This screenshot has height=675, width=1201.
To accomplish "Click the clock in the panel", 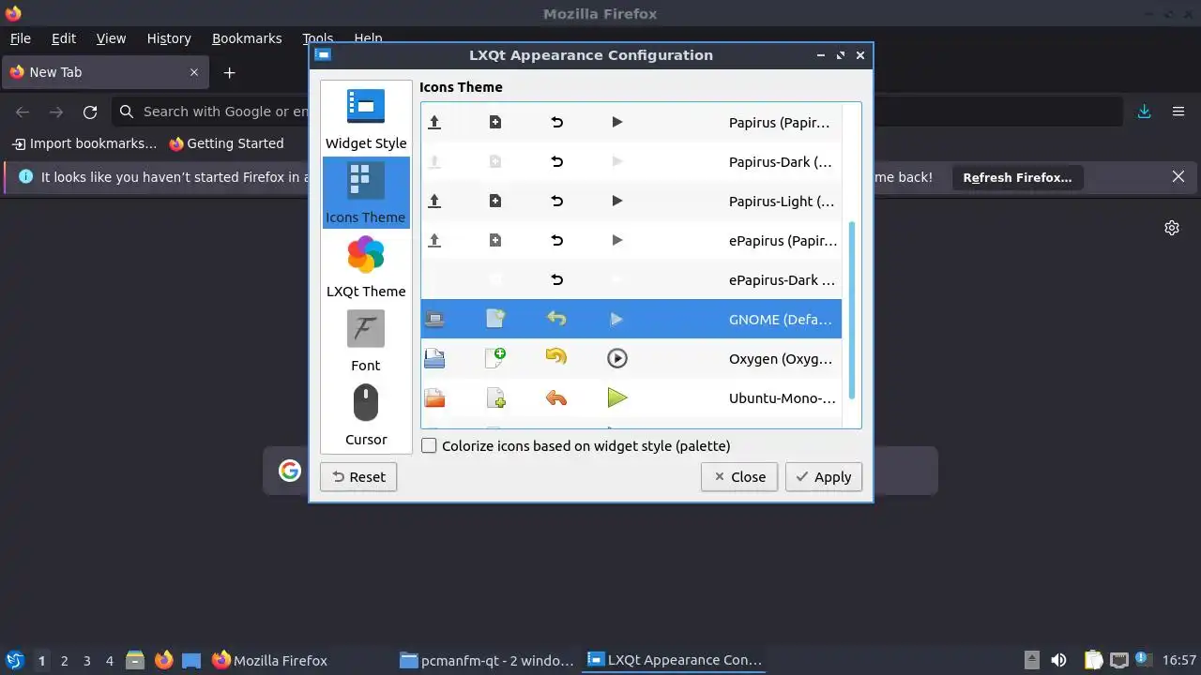I will [x=1179, y=660].
